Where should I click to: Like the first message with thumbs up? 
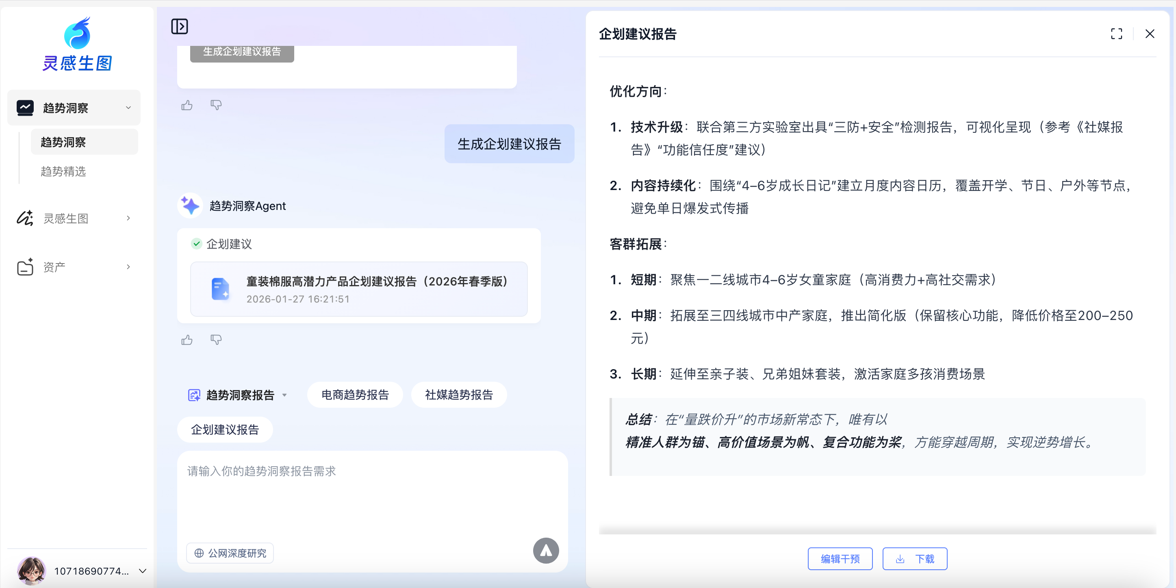coord(187,105)
